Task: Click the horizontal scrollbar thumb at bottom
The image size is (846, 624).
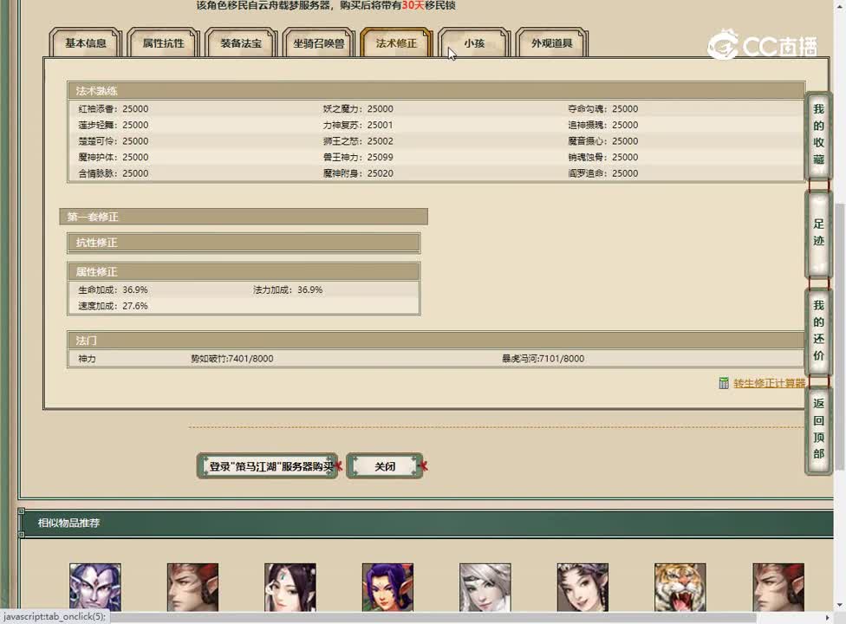Action: 433,618
